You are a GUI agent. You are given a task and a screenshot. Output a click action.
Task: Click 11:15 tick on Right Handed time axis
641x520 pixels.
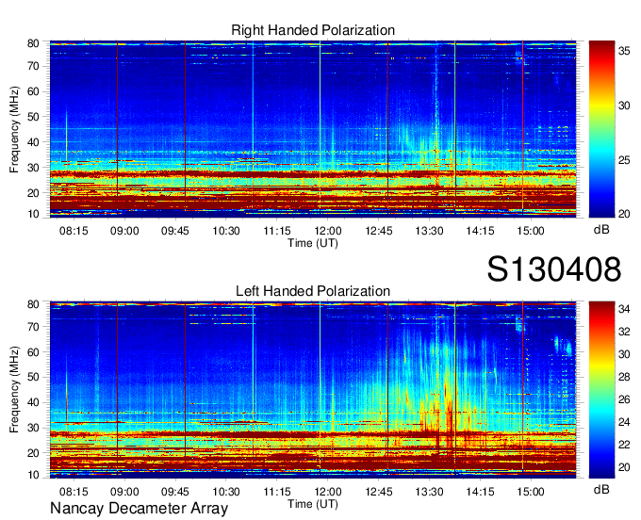[277, 231]
